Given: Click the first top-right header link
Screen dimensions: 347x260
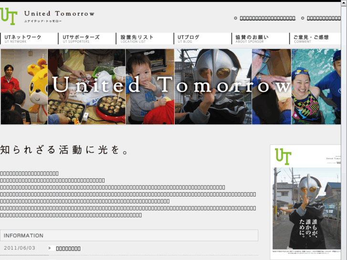Looking at the screenshot, I should (x=268, y=18).
